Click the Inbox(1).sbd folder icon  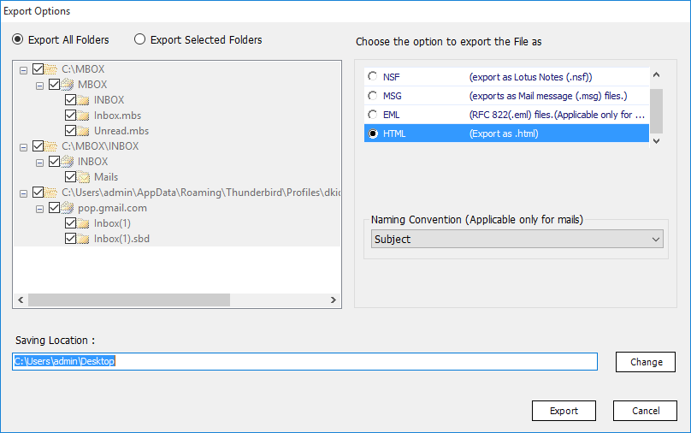pyautogui.click(x=84, y=239)
